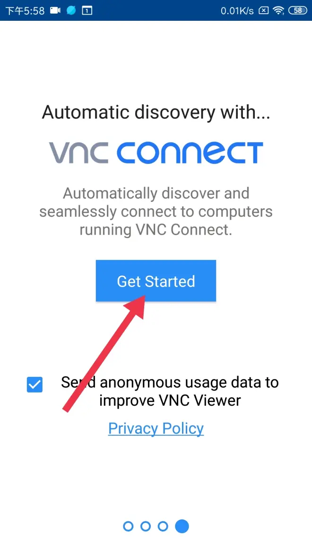The image size is (312, 554).
Task: Tap the 'Automatically discover and seamlessly connect' description
Action: point(156,212)
